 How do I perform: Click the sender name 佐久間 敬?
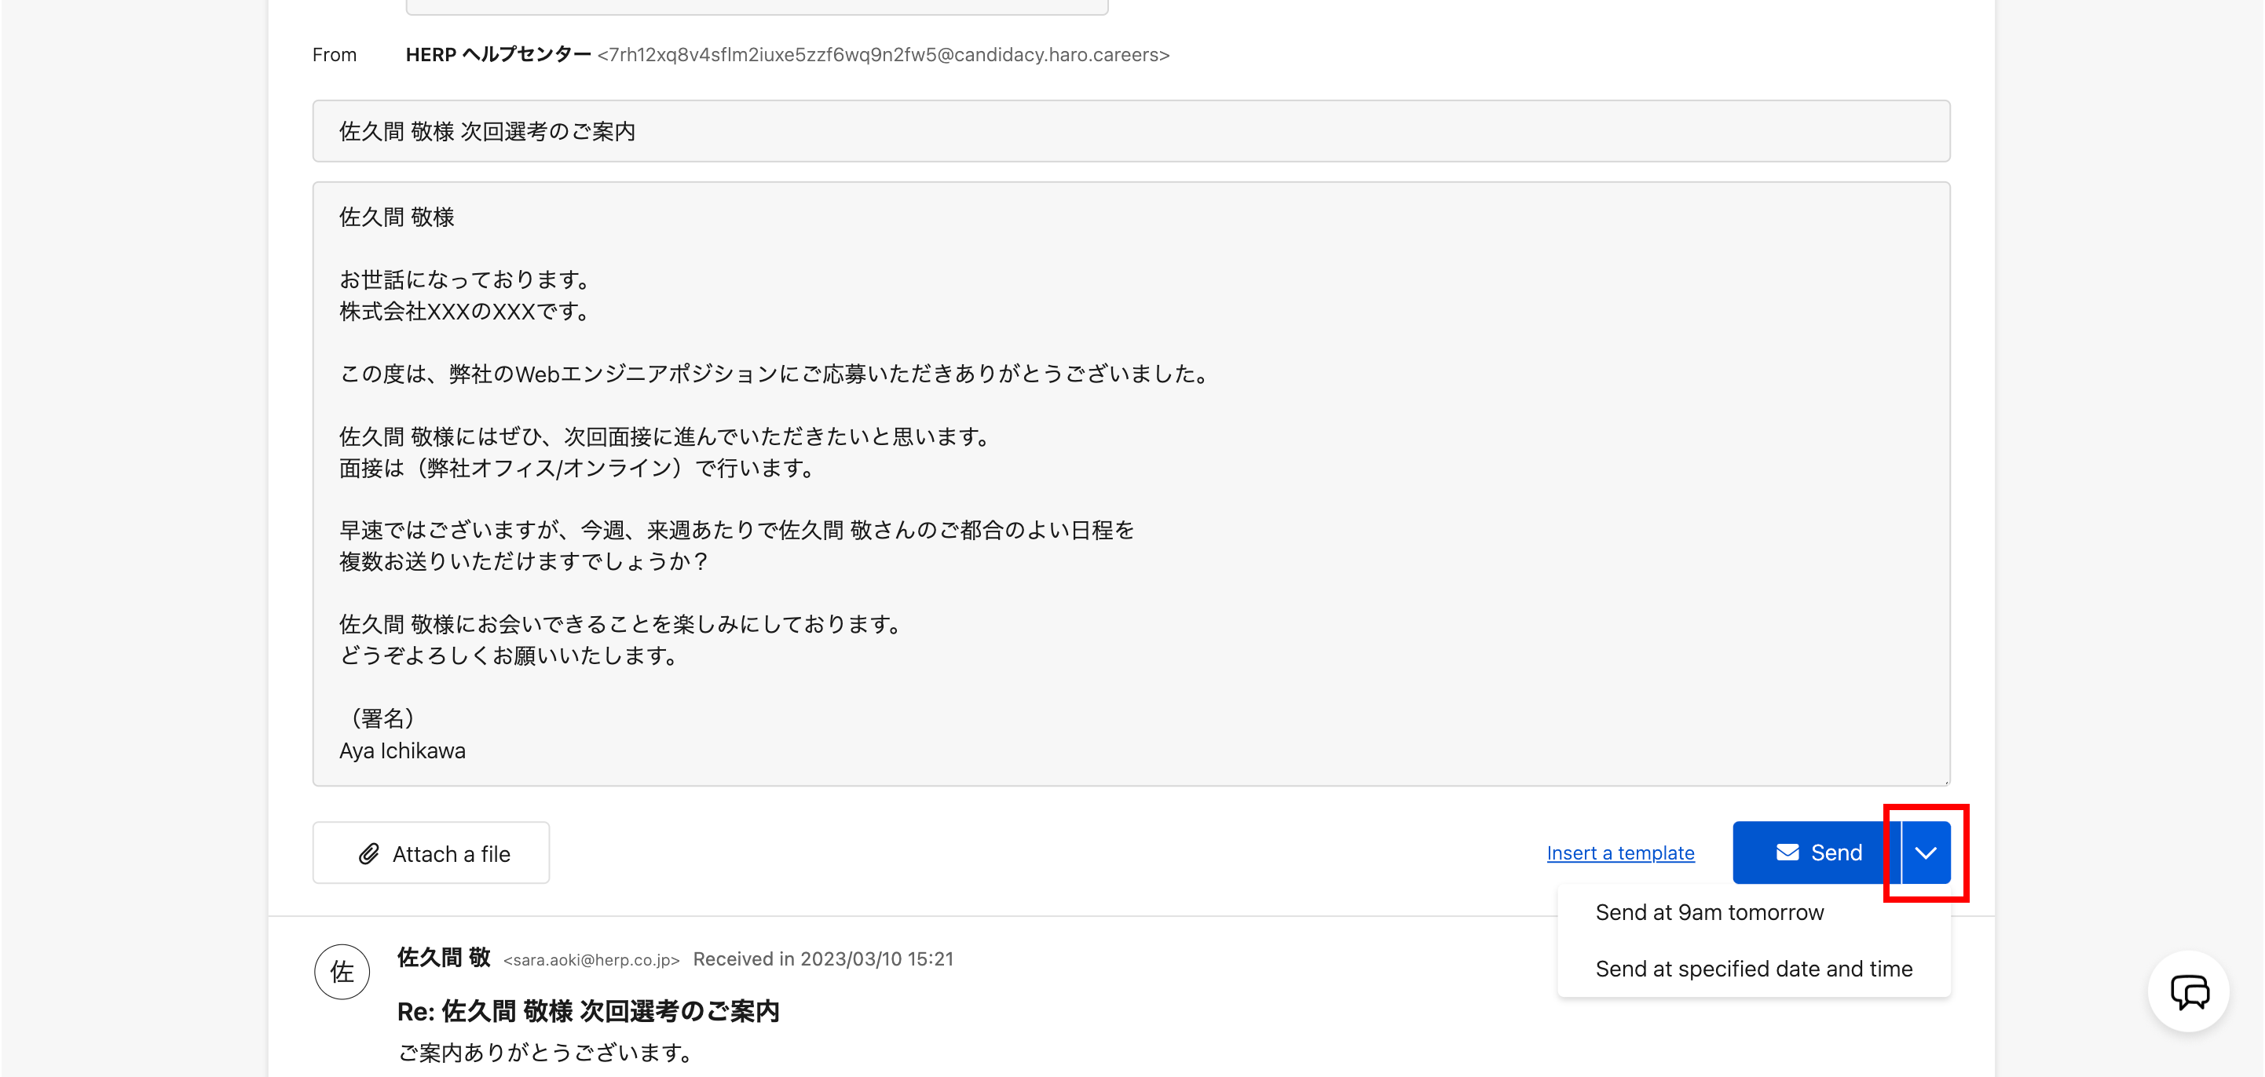tap(443, 958)
